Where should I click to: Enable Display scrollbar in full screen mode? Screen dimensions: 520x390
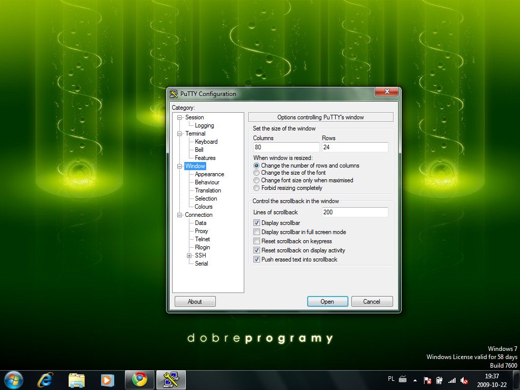pyautogui.click(x=256, y=232)
